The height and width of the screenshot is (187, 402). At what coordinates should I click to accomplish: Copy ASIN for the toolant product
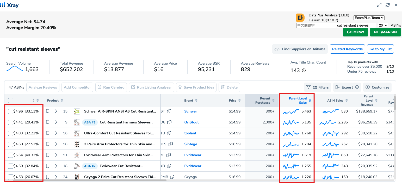pyautogui.click(x=169, y=133)
